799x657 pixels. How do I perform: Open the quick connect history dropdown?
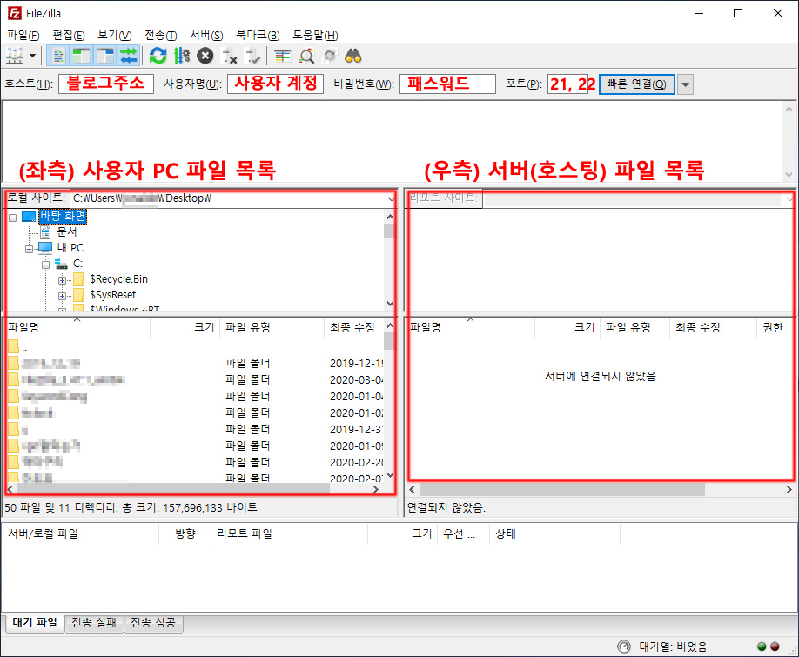(x=685, y=84)
